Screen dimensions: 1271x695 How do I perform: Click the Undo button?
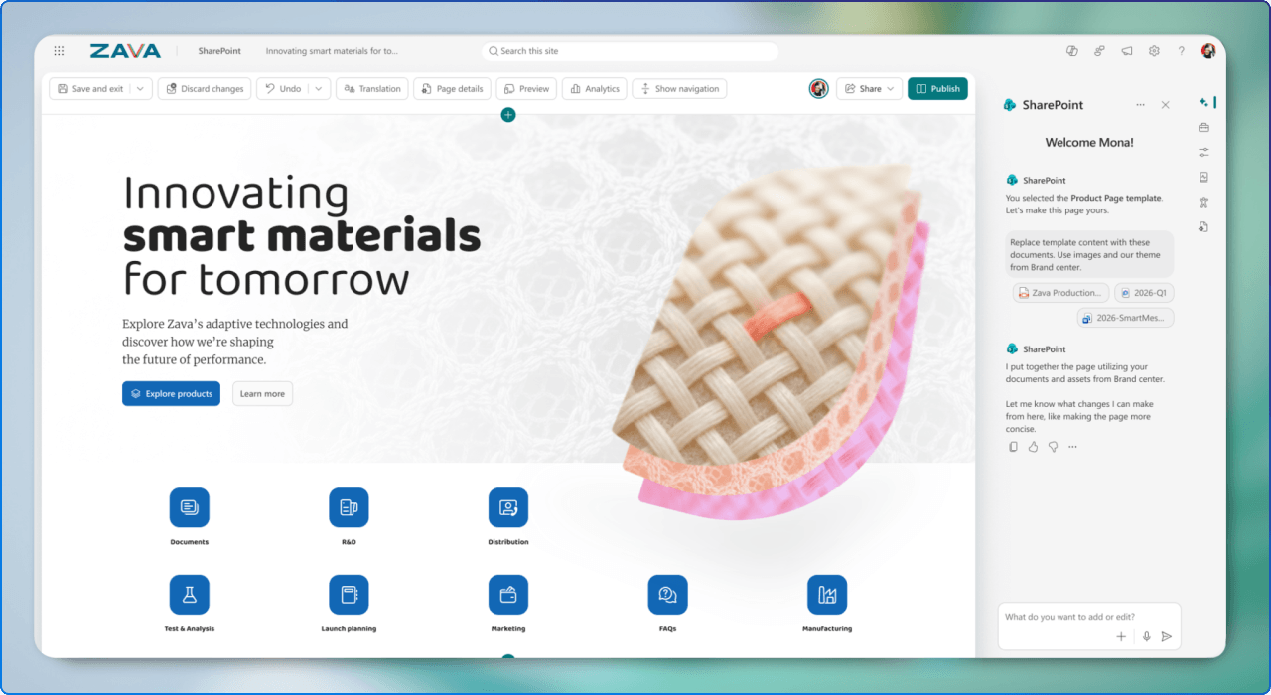283,89
